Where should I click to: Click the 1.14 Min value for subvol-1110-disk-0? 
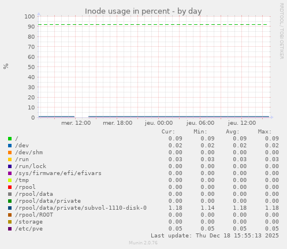pos(207,208)
